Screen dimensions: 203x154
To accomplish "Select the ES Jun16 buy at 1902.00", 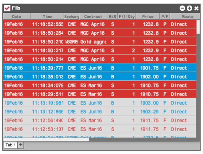I will point(100,77).
